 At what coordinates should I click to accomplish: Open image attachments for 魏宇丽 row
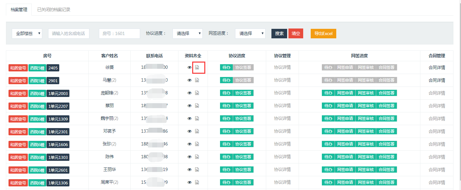[197, 119]
